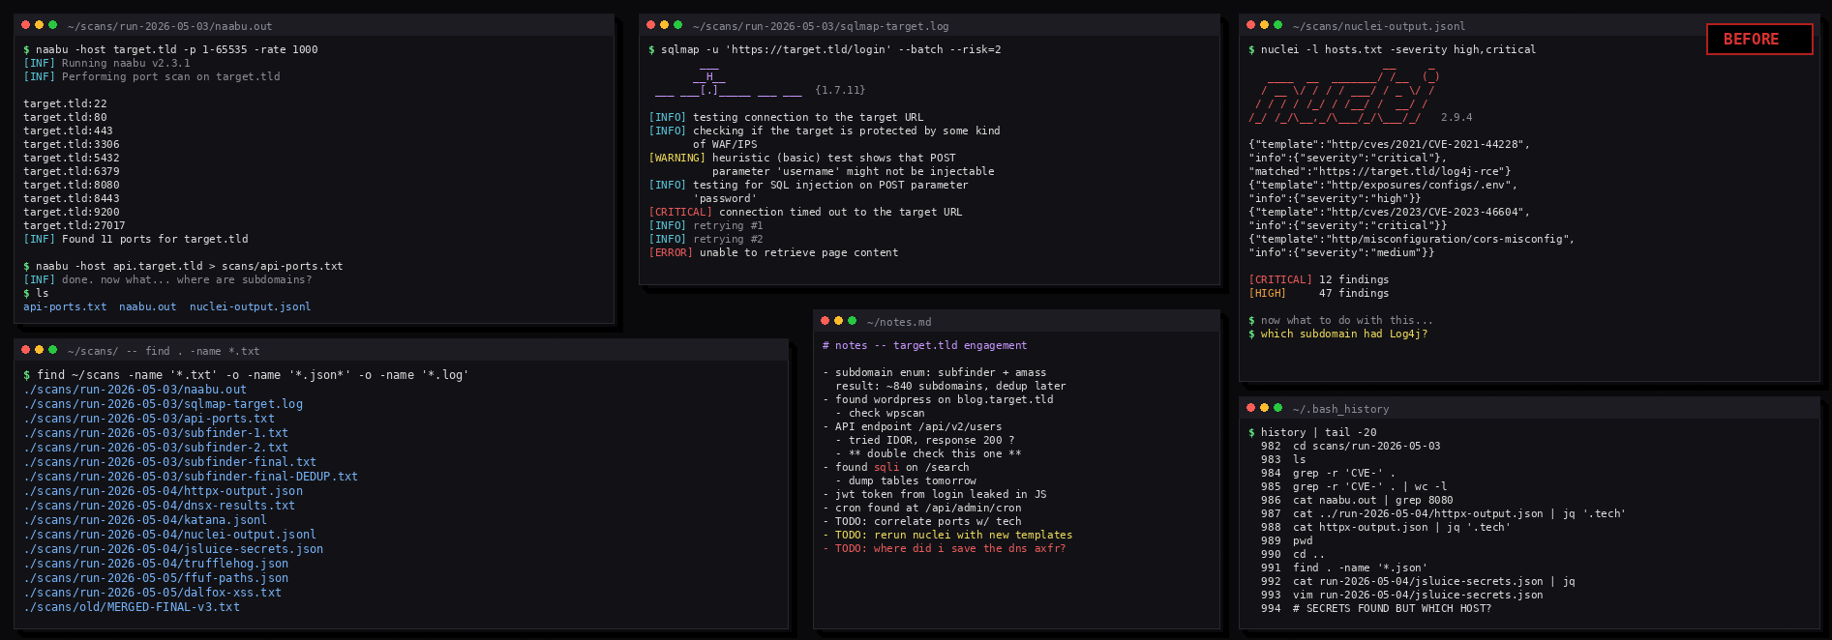Click the ~/.bash_history window title
This screenshot has height=640, width=1832.
[1340, 409]
